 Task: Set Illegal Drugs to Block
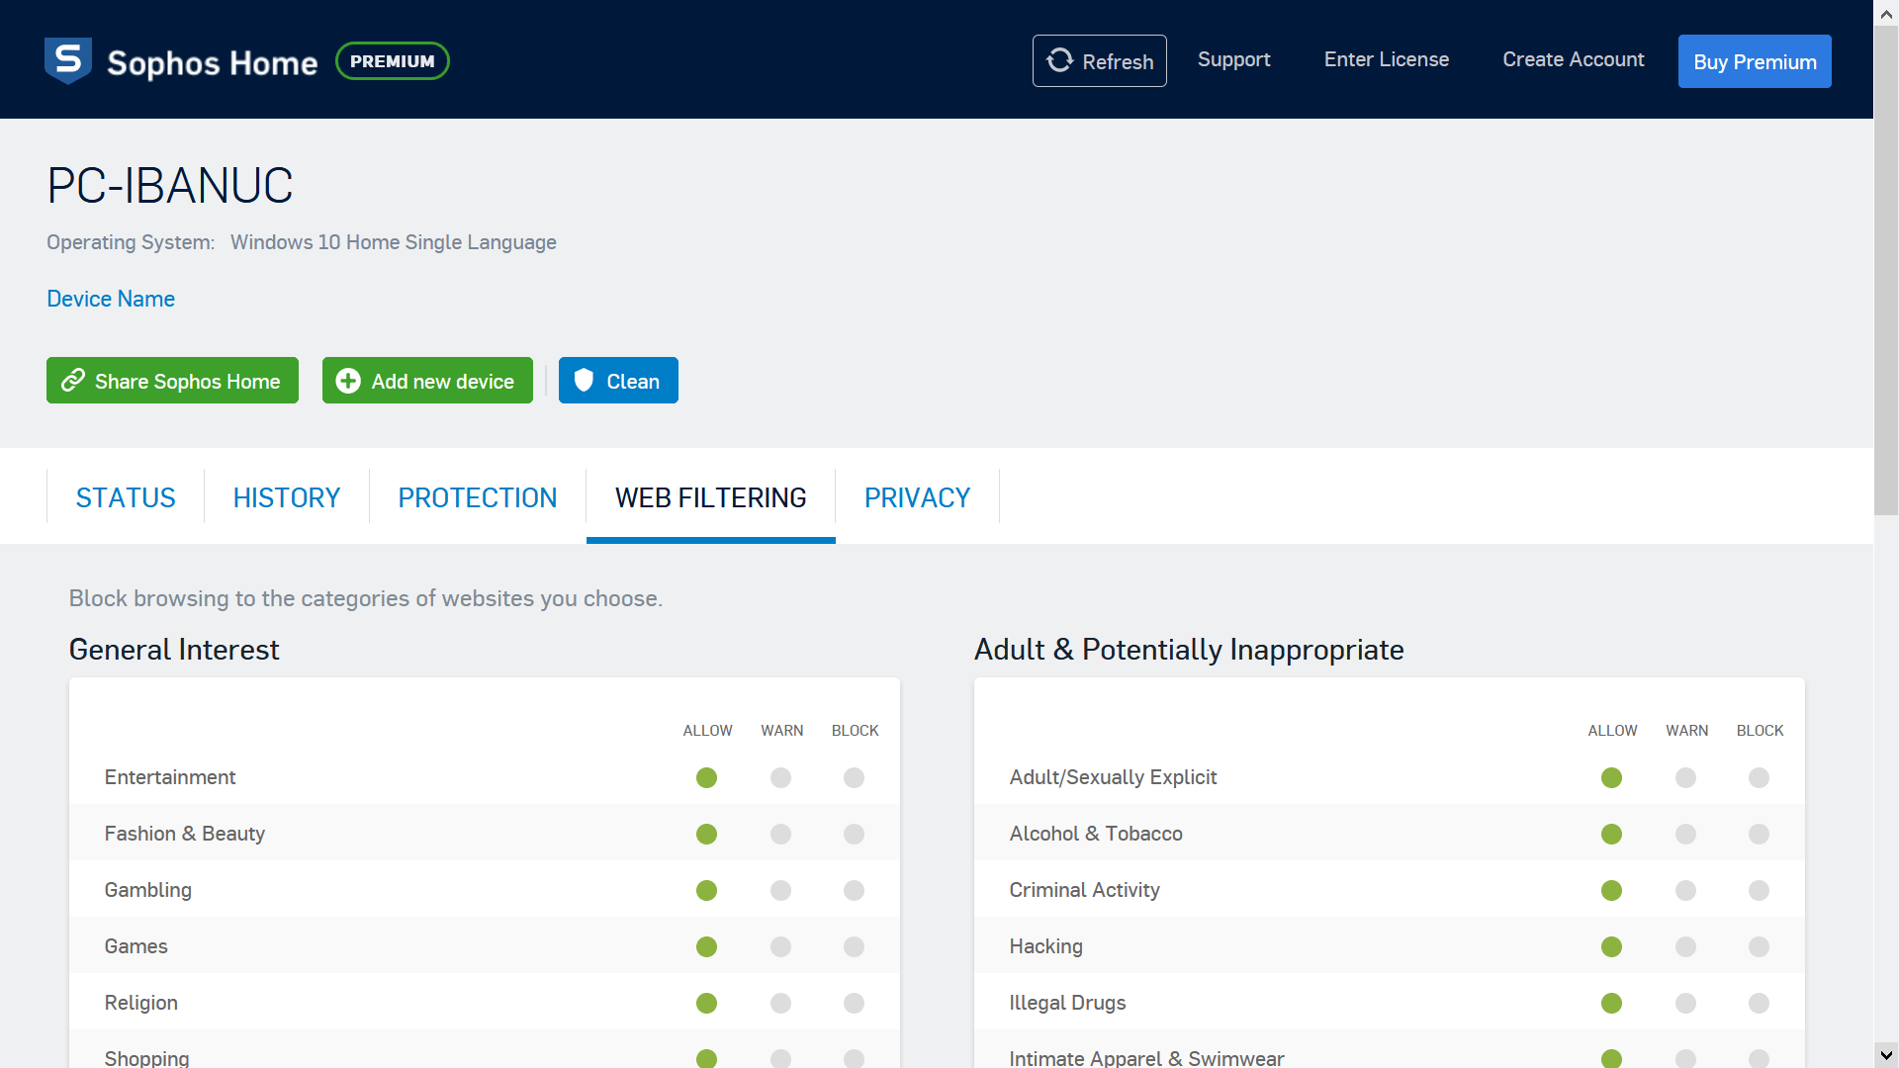click(1759, 1003)
